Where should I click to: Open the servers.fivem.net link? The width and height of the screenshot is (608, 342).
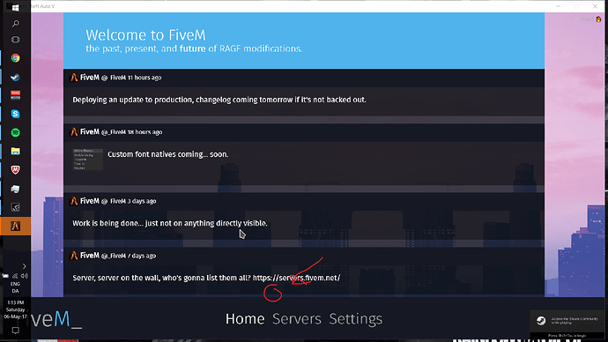click(296, 278)
